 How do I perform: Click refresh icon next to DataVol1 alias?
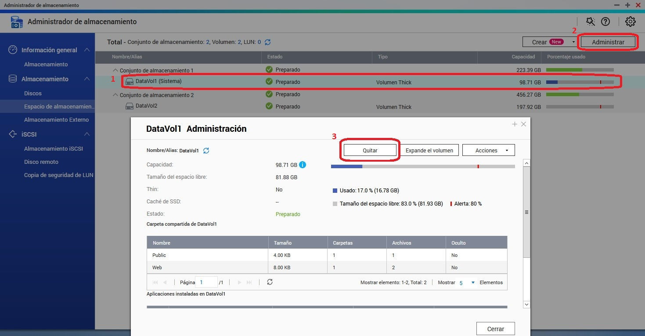(206, 151)
